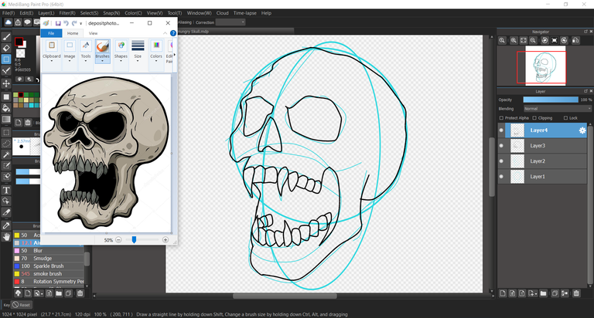Select the Bucket fill tool
This screenshot has width=594, height=318.
pos(6,108)
